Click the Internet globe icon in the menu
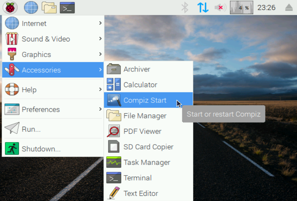The height and width of the screenshot is (201, 297). click(x=12, y=23)
